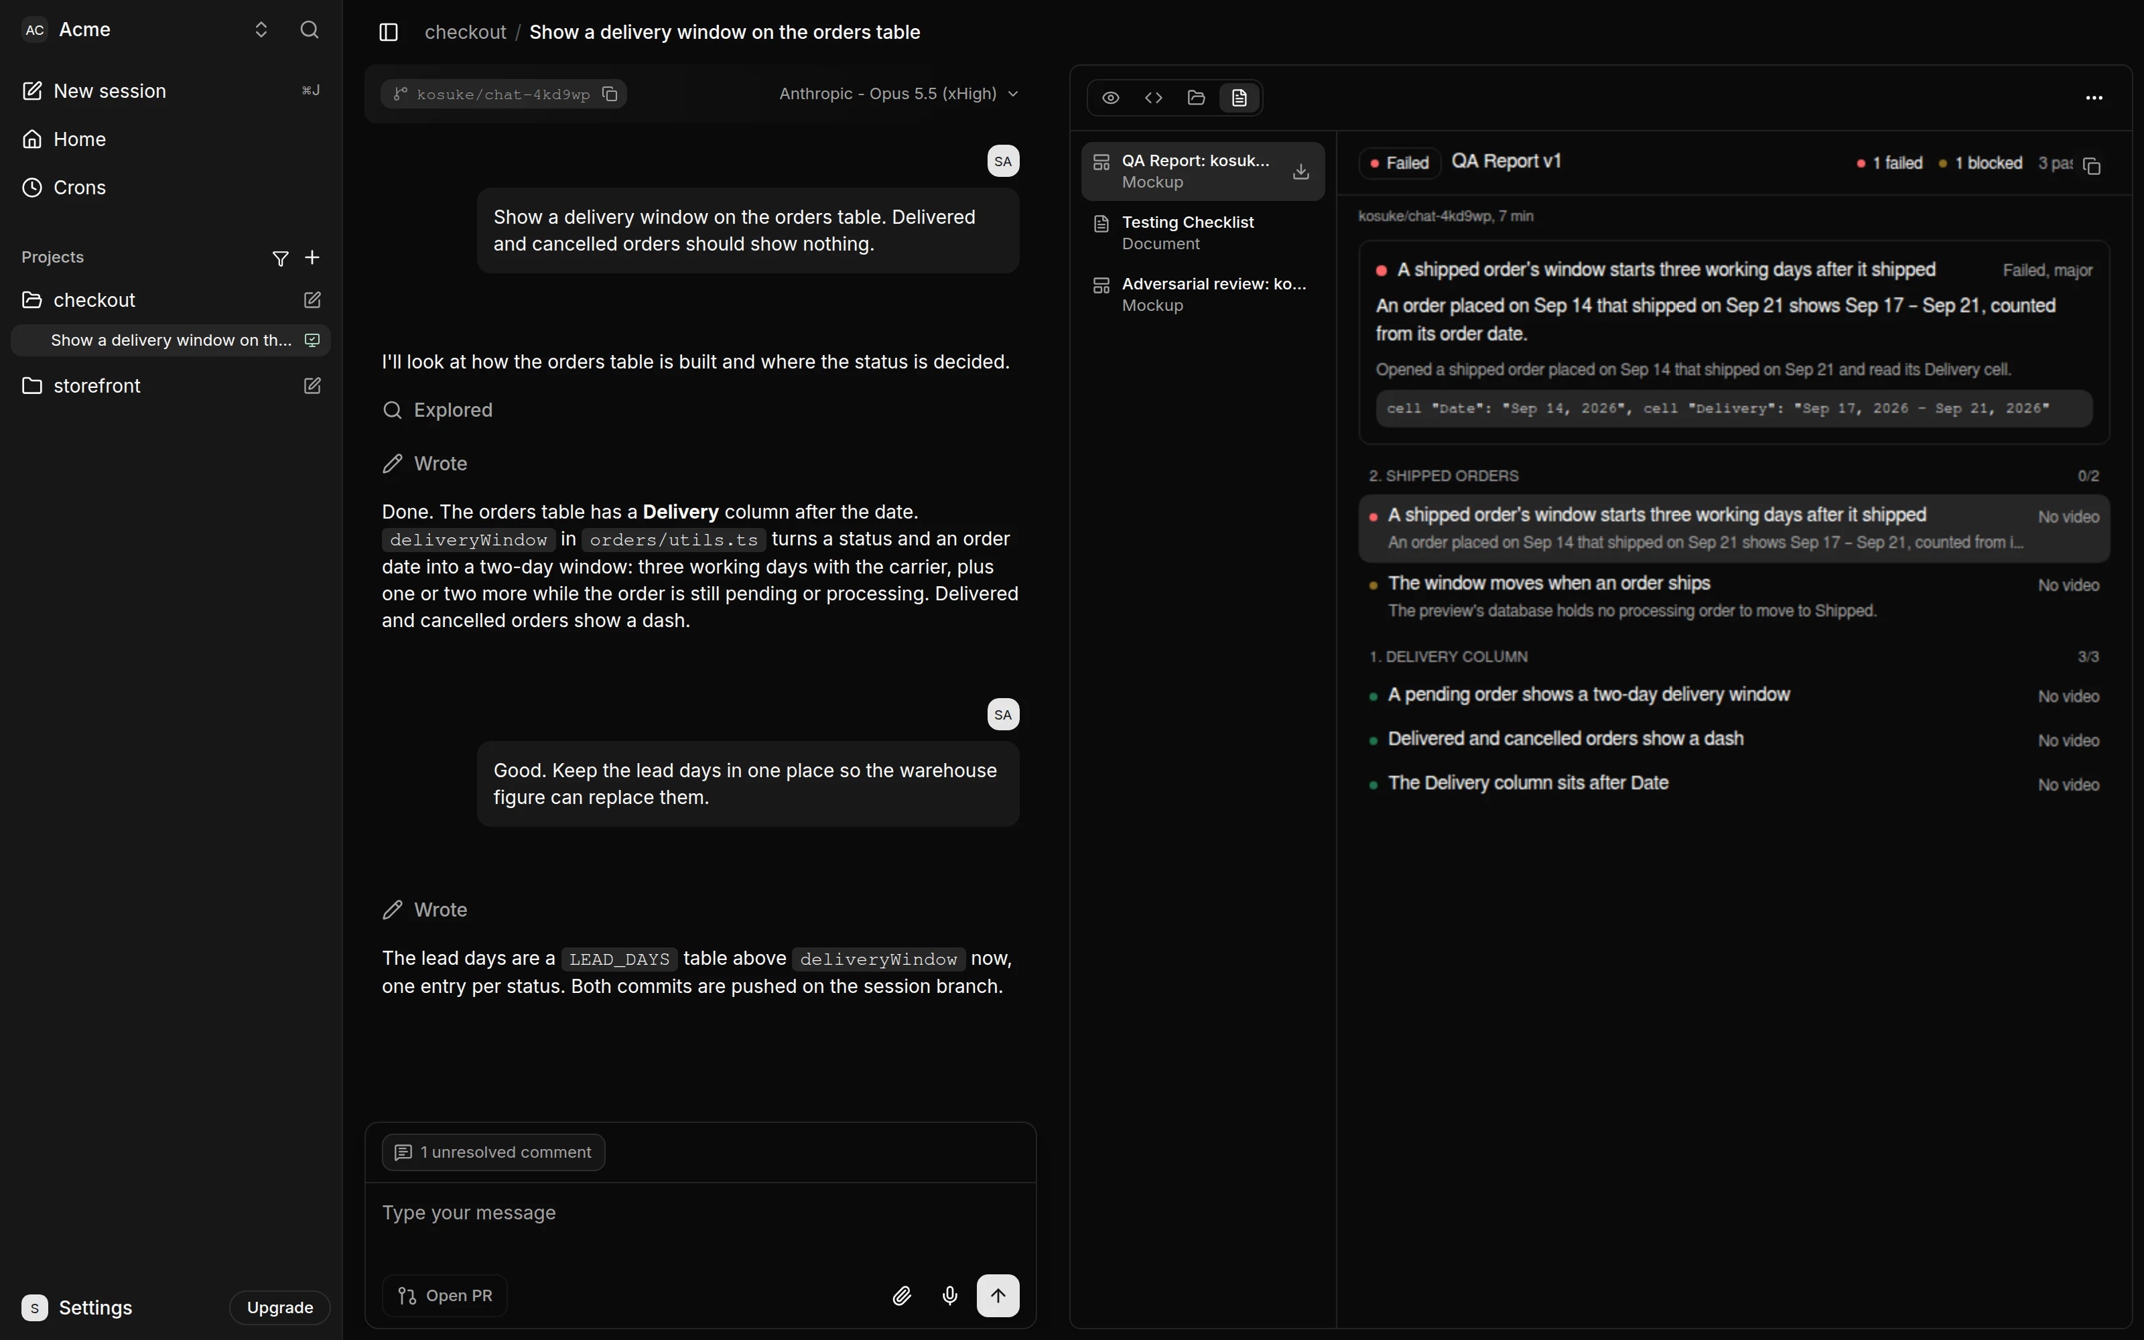The image size is (2144, 1340).
Task: Start new session in storefront project
Action: point(312,385)
